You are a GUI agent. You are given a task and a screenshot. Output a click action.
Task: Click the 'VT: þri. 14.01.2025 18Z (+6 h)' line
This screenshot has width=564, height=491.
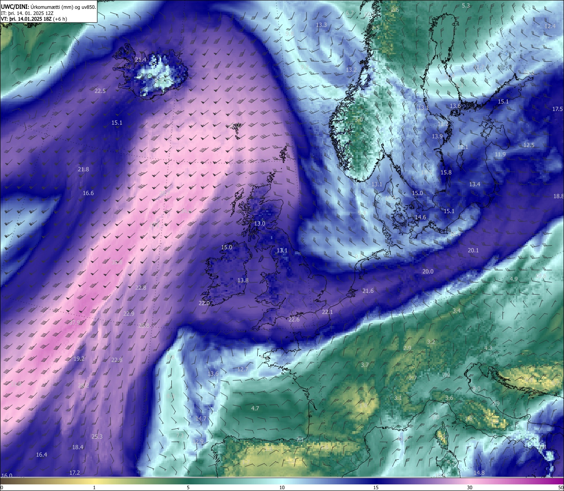34,19
